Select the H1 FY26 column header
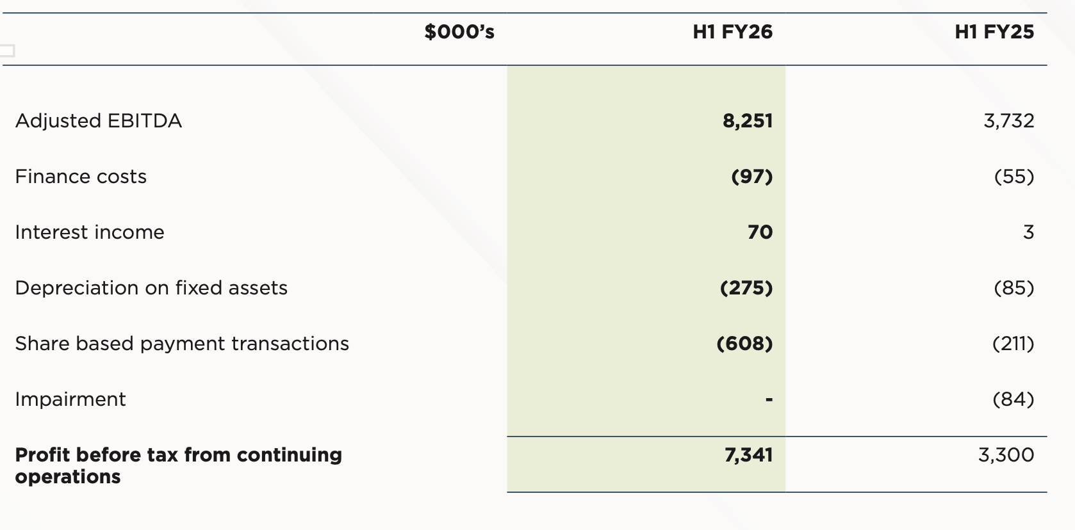 [732, 32]
